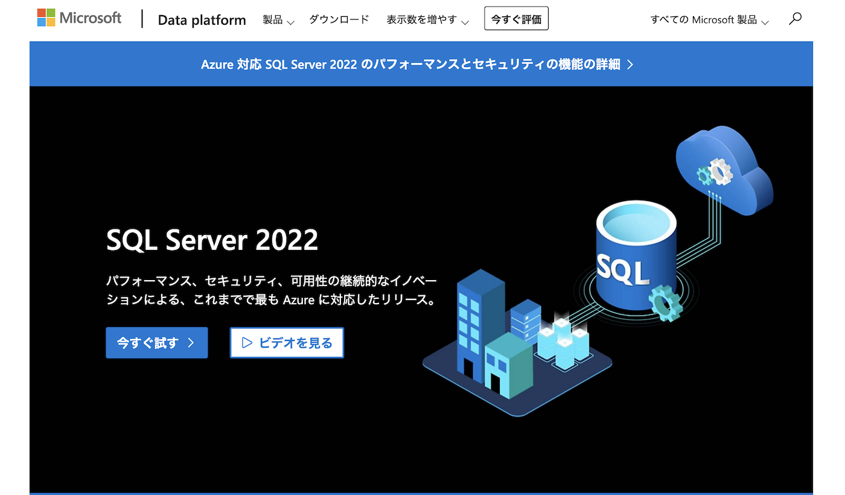Click the 今すぐ試す button

point(157,342)
